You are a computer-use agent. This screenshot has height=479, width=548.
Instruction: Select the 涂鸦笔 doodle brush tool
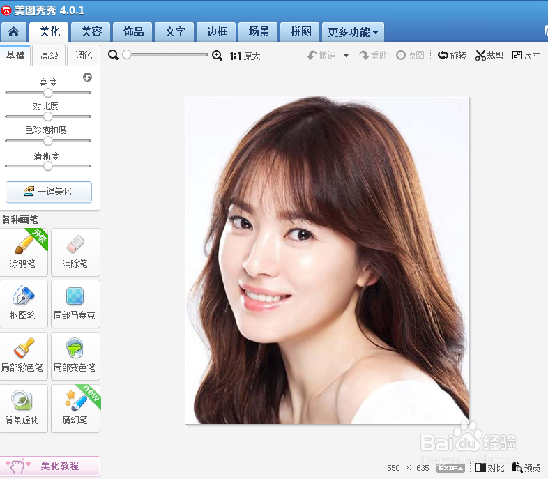pos(24,252)
